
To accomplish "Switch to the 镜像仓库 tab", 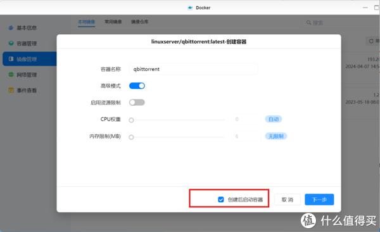I will click(x=139, y=22).
